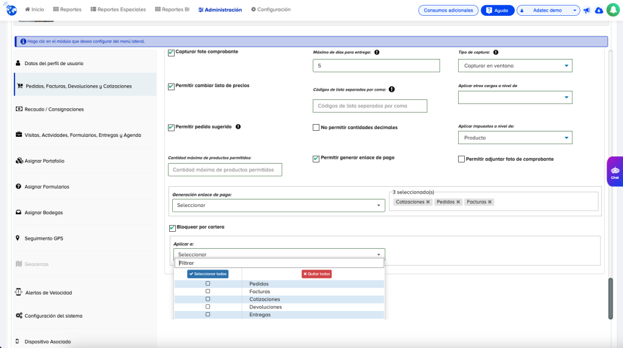Check the Pedidos option in dropdown list
This screenshot has width=623, height=348.
(x=208, y=284)
